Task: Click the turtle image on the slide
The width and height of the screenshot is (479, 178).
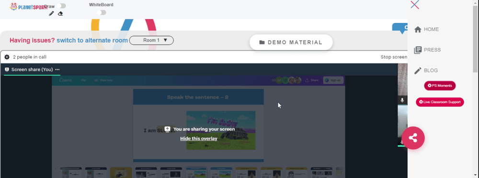Action: tap(221, 130)
